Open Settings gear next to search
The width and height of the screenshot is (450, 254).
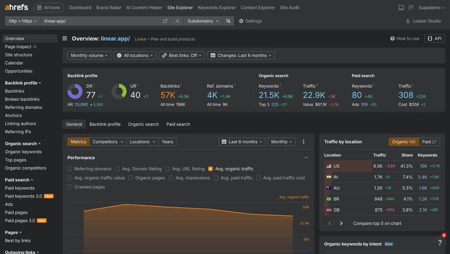tap(250, 21)
